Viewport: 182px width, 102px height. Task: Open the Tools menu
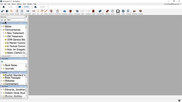tap(24, 4)
